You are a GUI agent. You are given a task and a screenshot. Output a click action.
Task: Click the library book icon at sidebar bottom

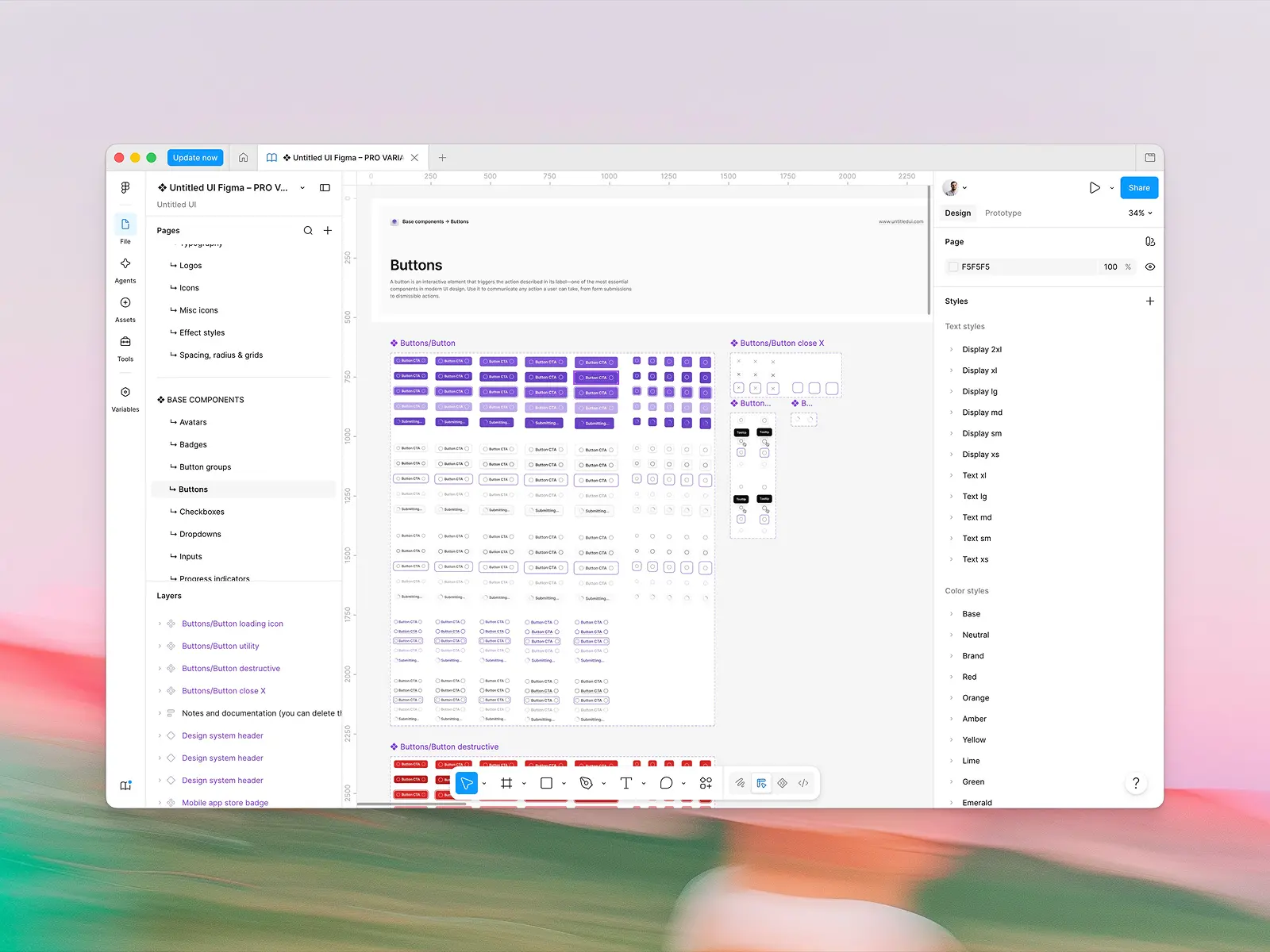point(125,785)
